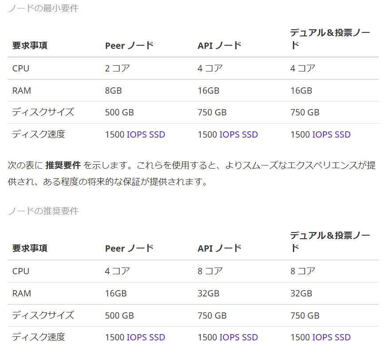Screen dimensions: 389x347
Task: Open IOPS SSD link for Peer node, minimum table
Action: 146,134
